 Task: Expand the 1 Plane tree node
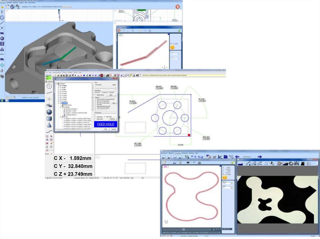pyautogui.click(x=58, y=86)
